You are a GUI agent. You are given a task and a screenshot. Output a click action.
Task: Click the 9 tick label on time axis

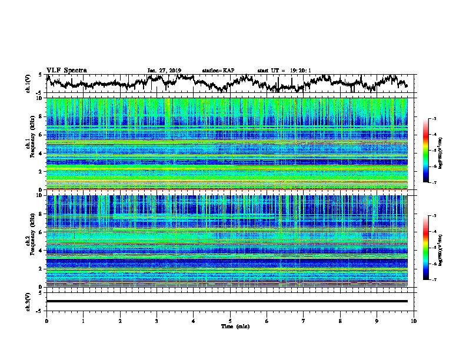tap(377, 321)
